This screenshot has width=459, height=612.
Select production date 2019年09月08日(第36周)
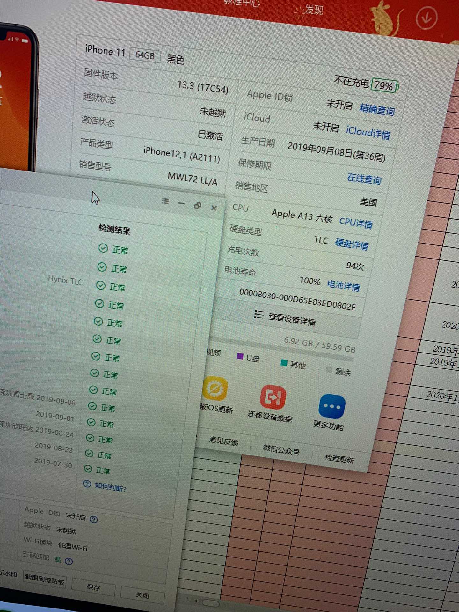(x=337, y=152)
